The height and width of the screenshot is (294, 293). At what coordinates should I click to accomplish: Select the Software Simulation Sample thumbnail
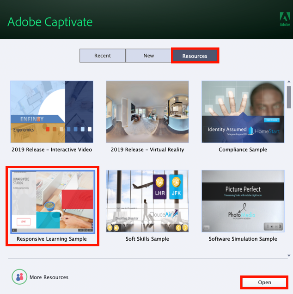click(243, 201)
